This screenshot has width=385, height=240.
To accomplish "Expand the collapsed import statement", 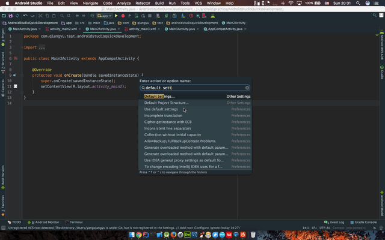I will tap(41, 47).
